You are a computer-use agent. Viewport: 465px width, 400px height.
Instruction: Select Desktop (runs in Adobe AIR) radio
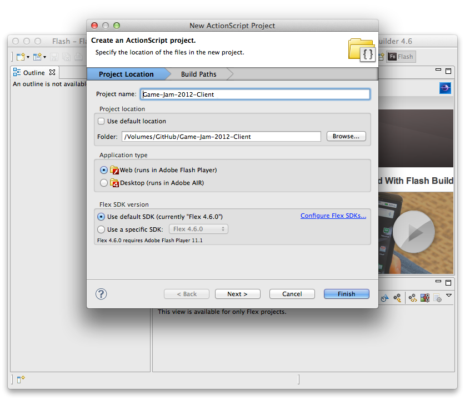click(104, 183)
